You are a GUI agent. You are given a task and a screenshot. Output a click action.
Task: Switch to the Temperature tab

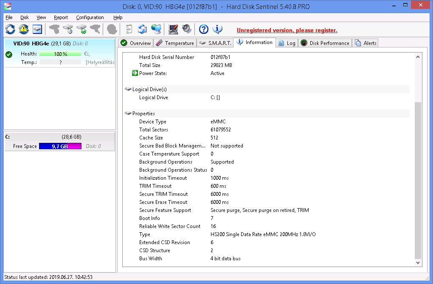point(175,43)
